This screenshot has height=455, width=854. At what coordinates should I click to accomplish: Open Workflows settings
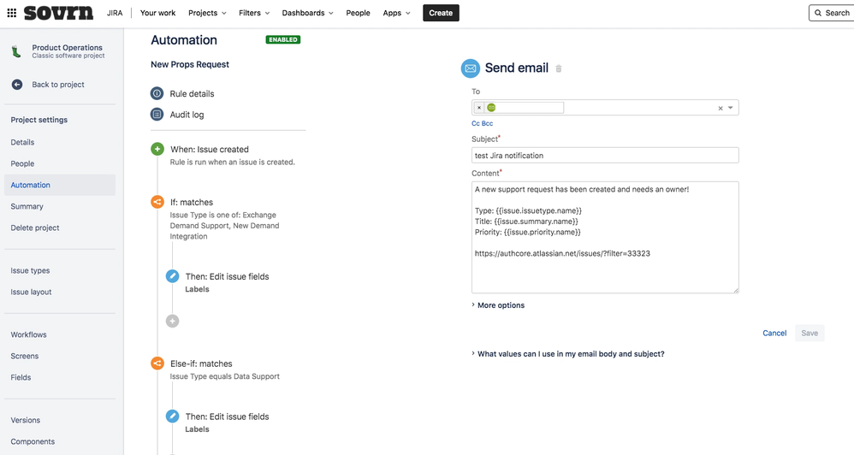pyautogui.click(x=28, y=334)
